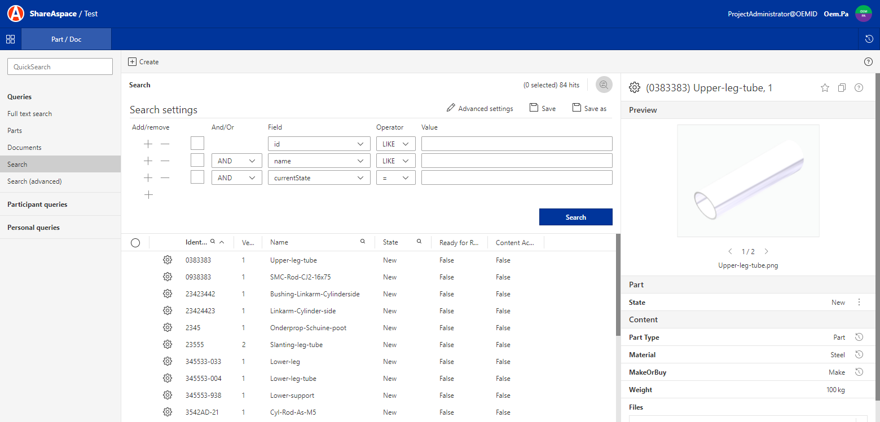Click into the QuickSearch input field
The image size is (880, 422).
(x=60, y=67)
